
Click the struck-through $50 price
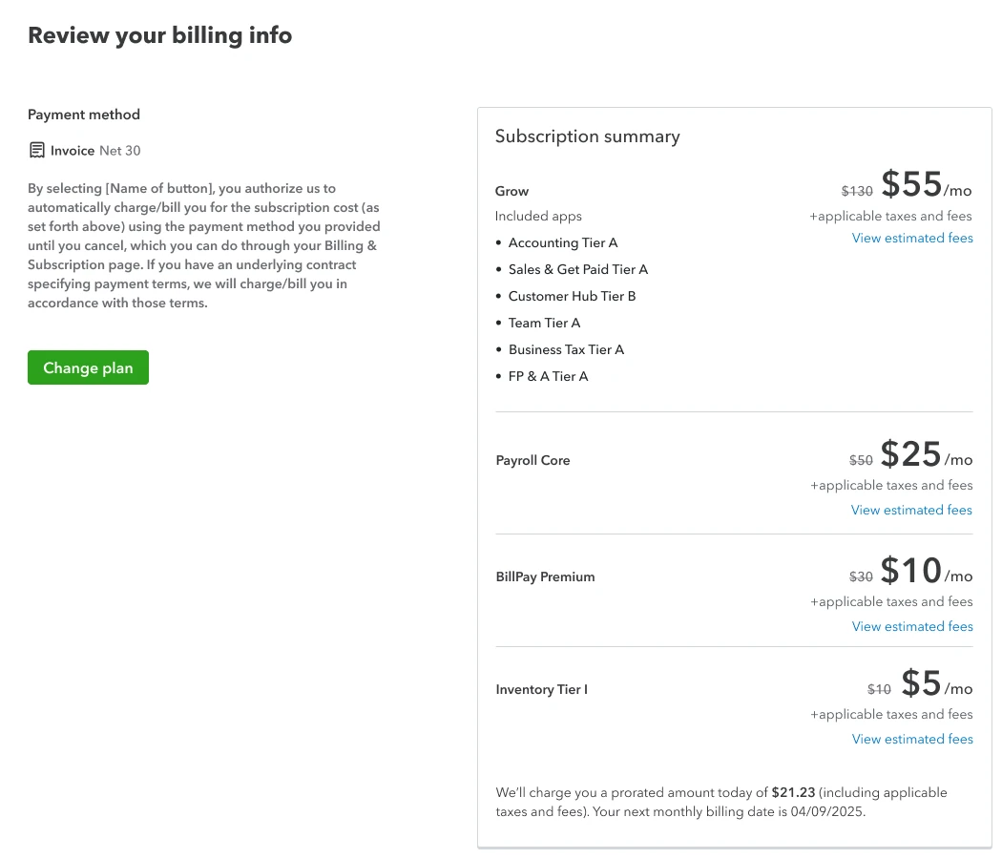point(861,460)
